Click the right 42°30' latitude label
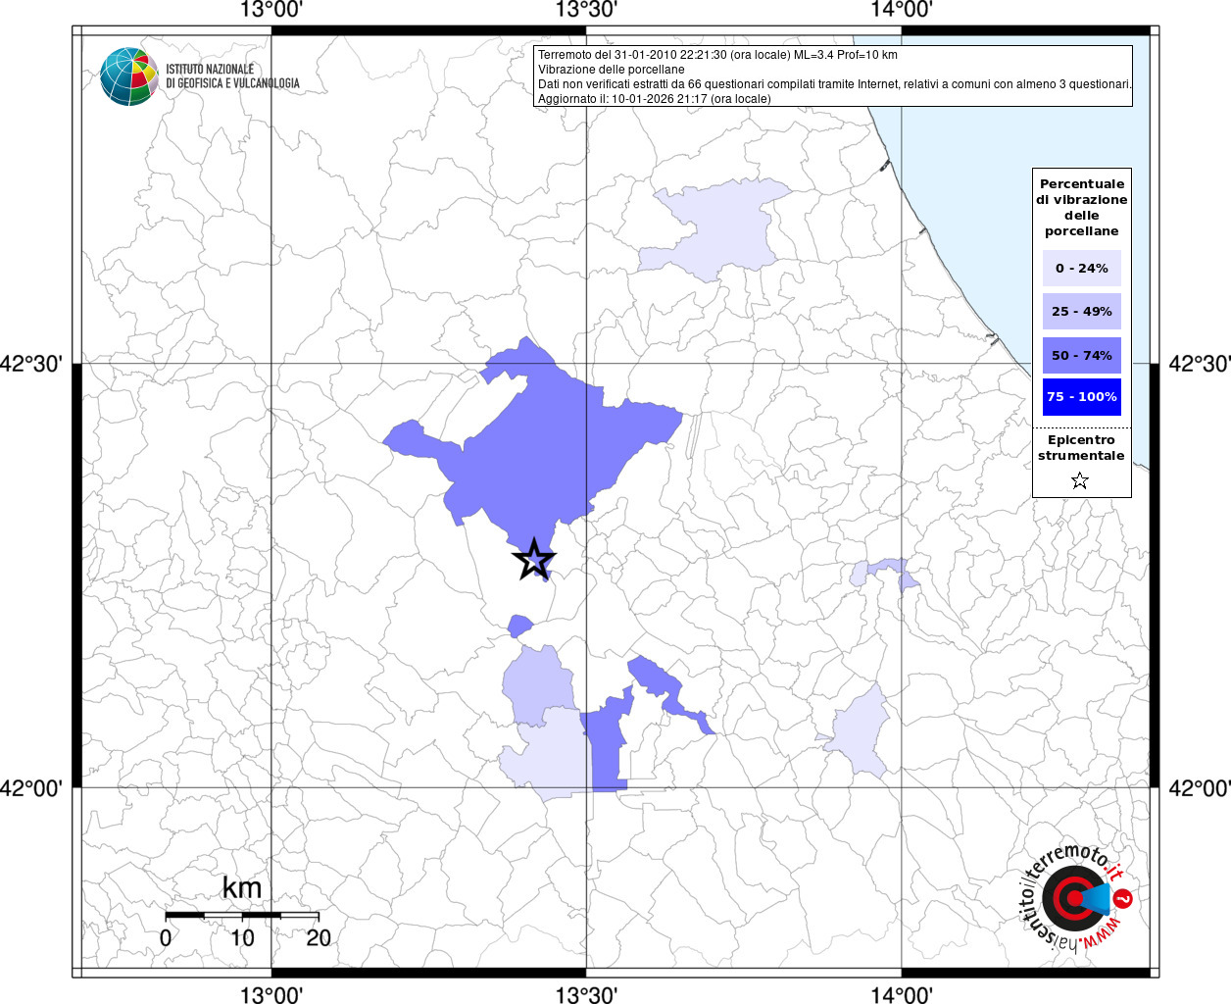Image resolution: width=1231 pixels, height=1004 pixels. tap(1200, 364)
